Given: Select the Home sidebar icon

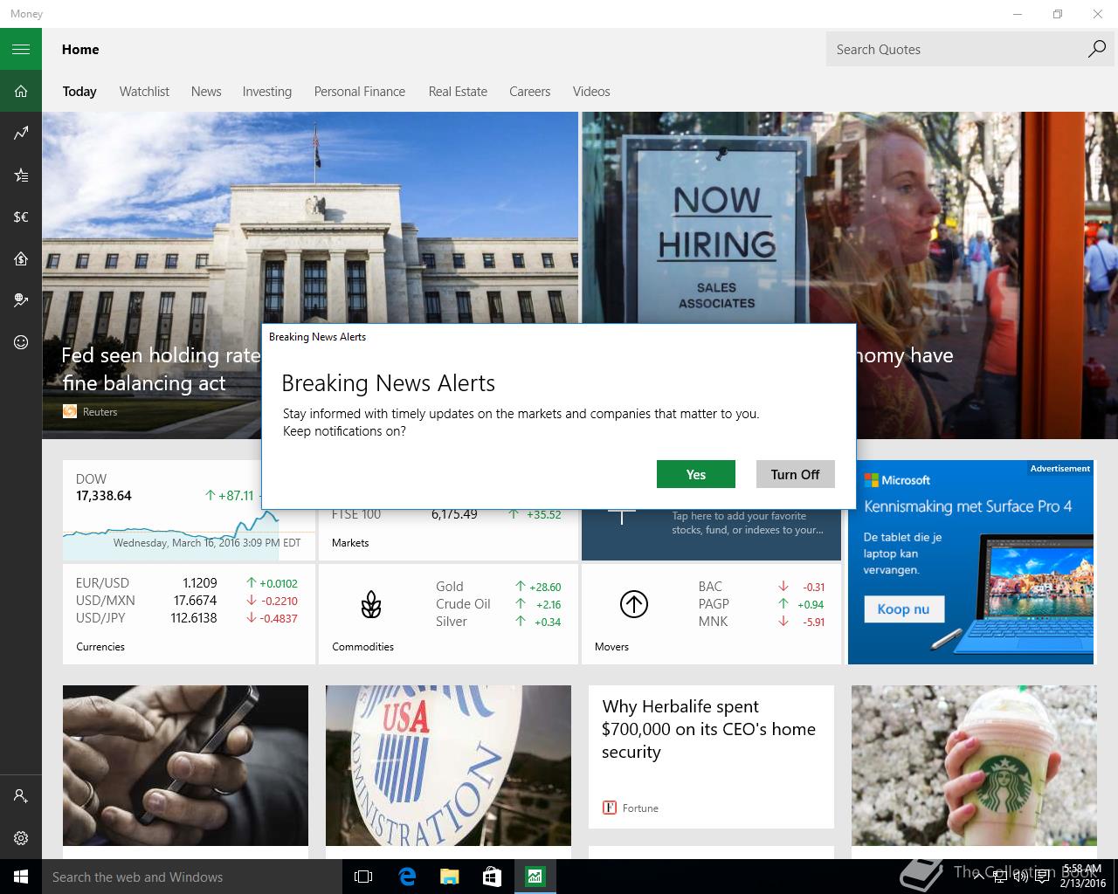Looking at the screenshot, I should (21, 91).
